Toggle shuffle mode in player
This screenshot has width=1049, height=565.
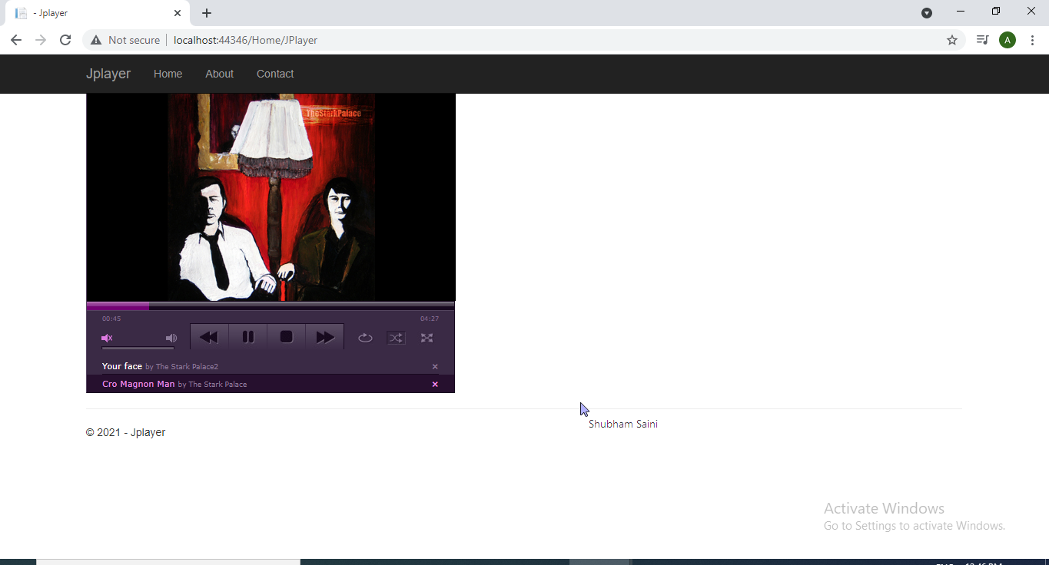(x=396, y=338)
